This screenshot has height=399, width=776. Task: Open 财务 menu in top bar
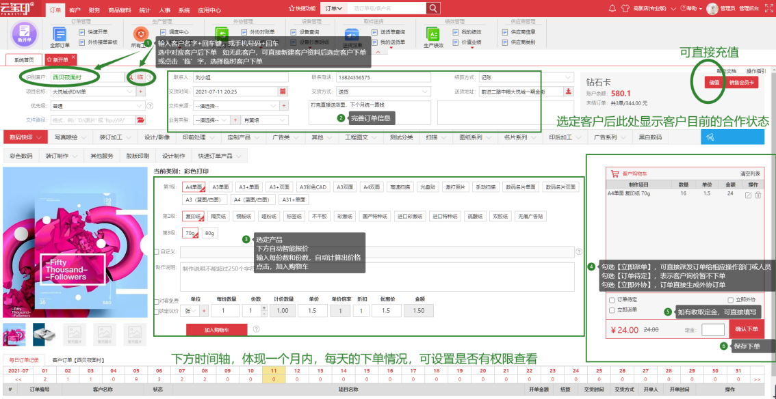tap(94, 10)
